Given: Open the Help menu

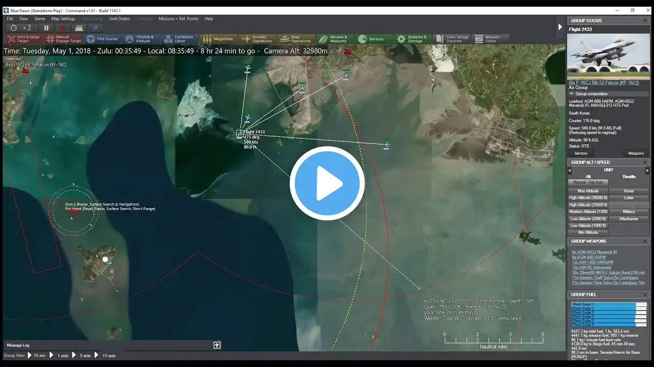Looking at the screenshot, I should [209, 19].
